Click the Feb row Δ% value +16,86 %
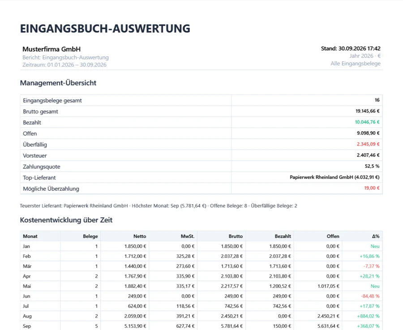The width and height of the screenshot is (403, 330). [x=369, y=256]
